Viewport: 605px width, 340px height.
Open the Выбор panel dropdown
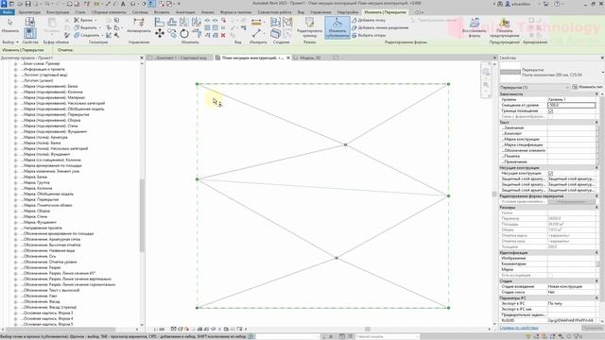click(10, 42)
